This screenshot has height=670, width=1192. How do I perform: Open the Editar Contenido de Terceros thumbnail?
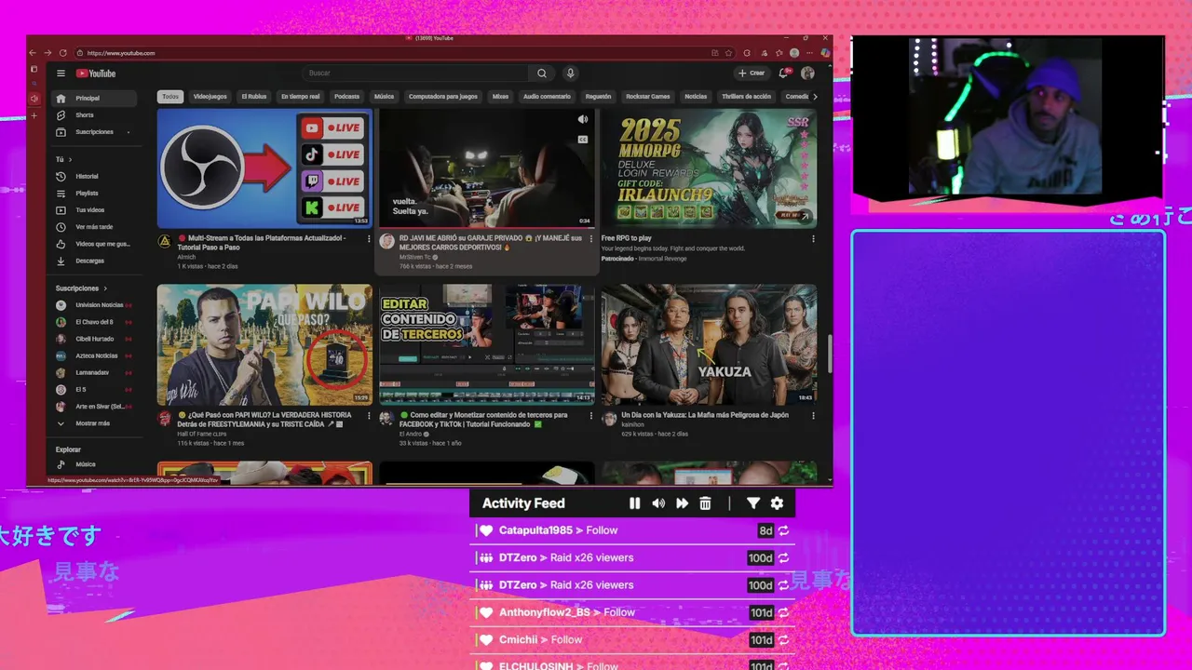click(x=486, y=345)
